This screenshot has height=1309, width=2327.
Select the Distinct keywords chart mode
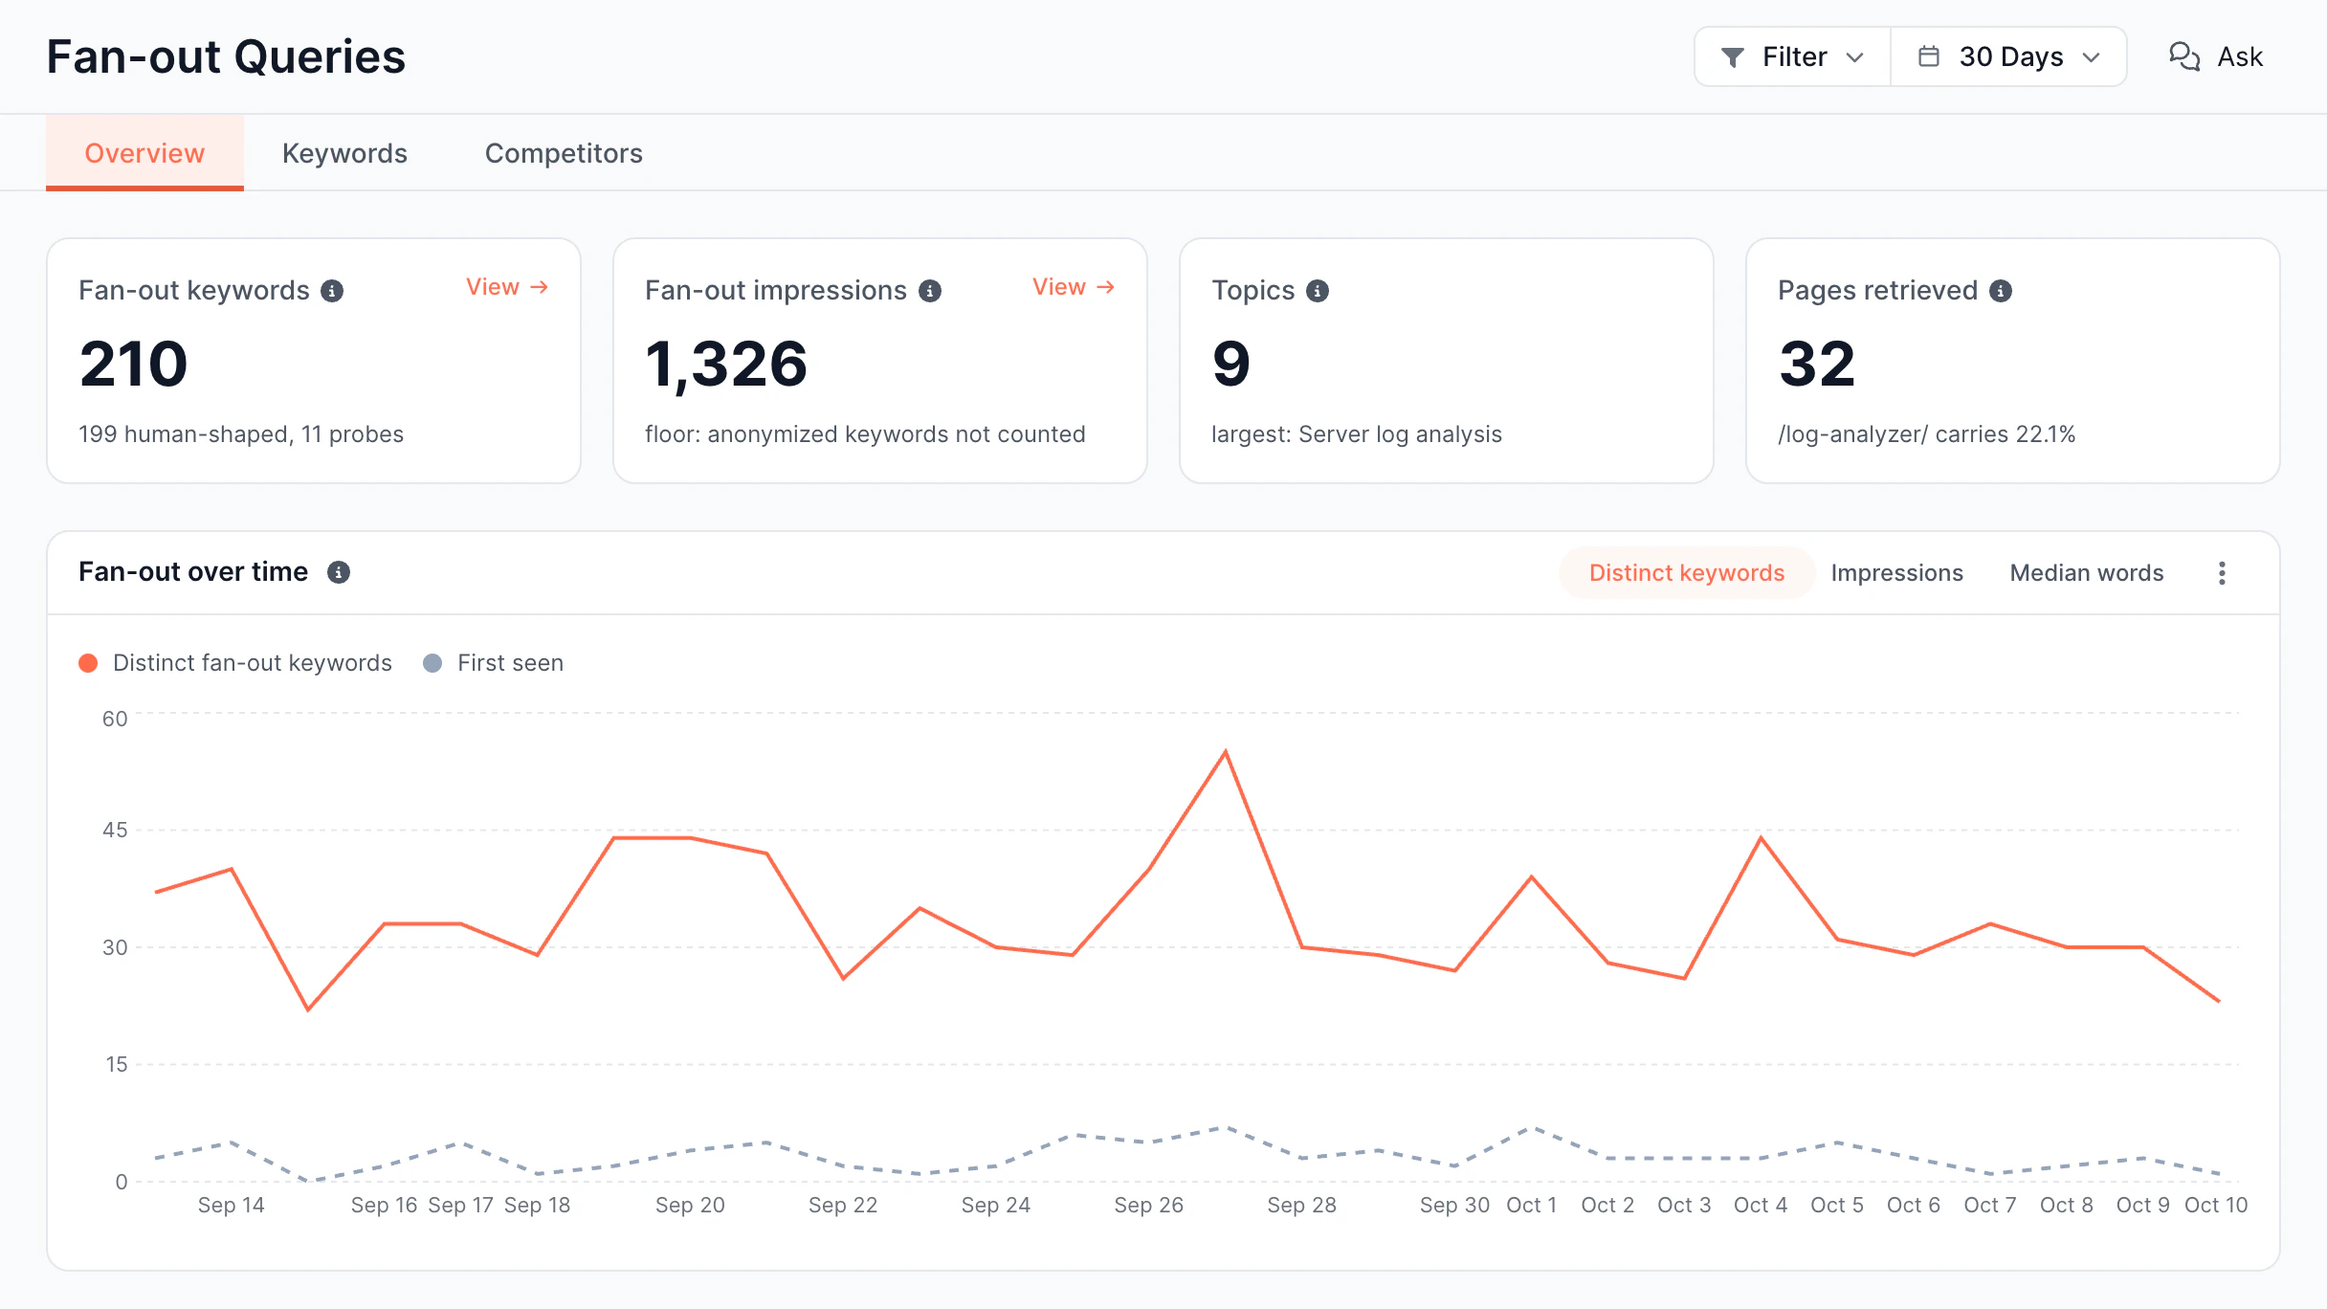(1687, 573)
